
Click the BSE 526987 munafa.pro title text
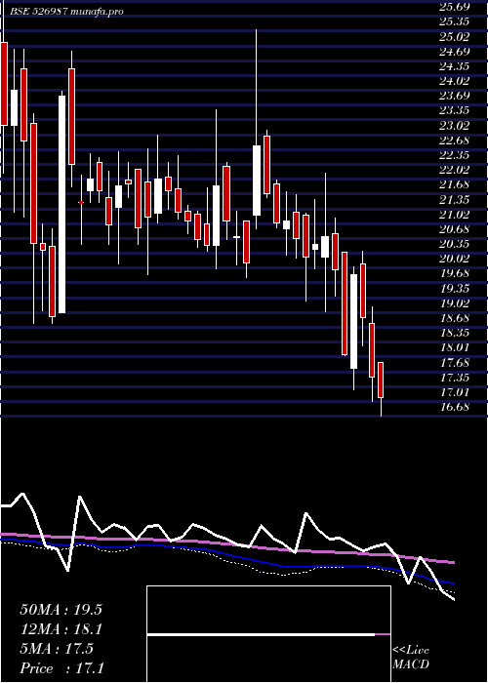(x=66, y=12)
